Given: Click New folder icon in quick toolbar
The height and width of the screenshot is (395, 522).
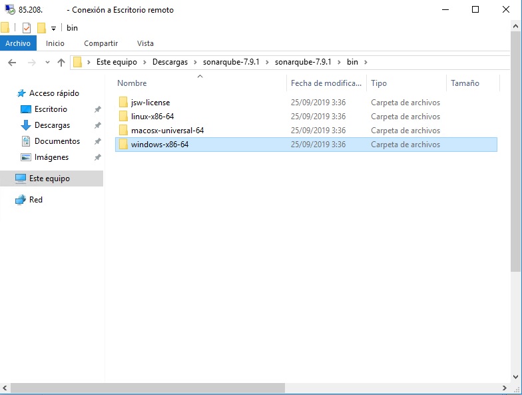Looking at the screenshot, I should [41, 28].
